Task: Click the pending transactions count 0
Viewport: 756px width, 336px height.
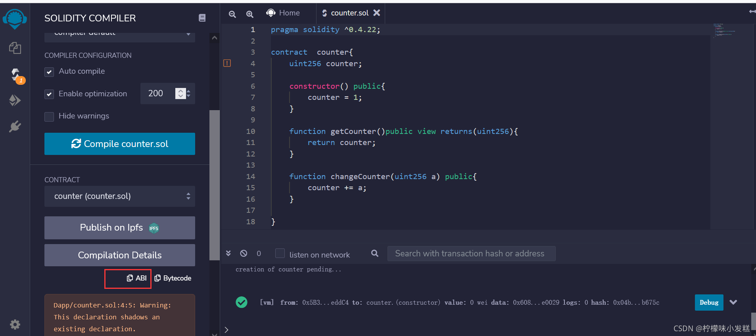Action: tap(259, 254)
